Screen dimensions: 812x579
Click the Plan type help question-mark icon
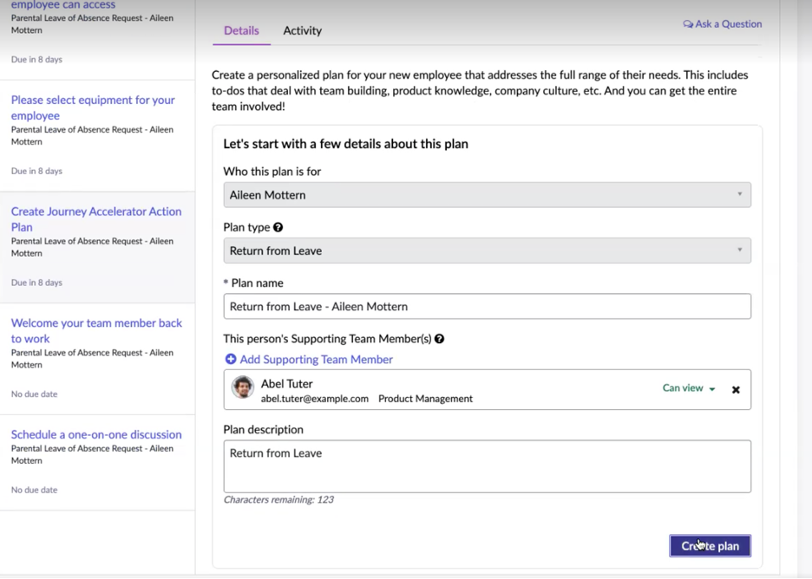(x=278, y=227)
